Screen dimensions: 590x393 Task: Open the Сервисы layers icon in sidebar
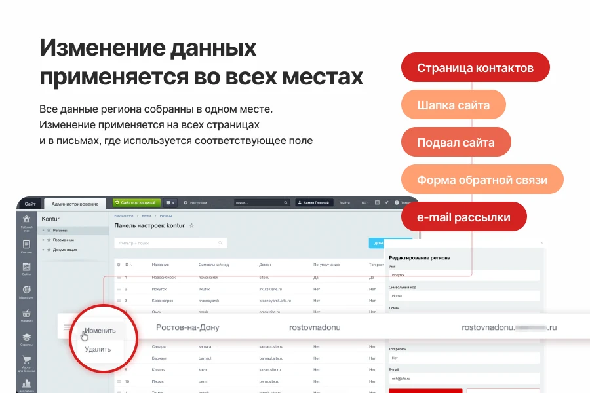click(26, 337)
